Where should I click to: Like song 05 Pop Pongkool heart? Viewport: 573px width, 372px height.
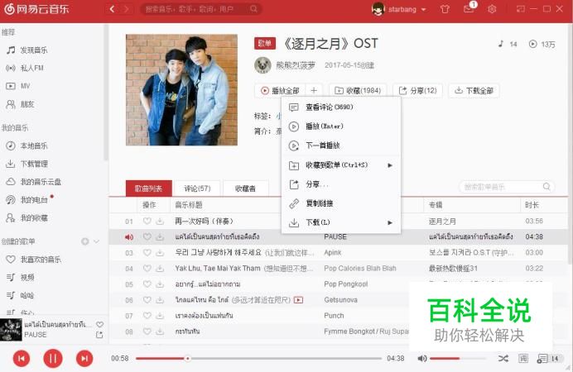[x=147, y=284]
